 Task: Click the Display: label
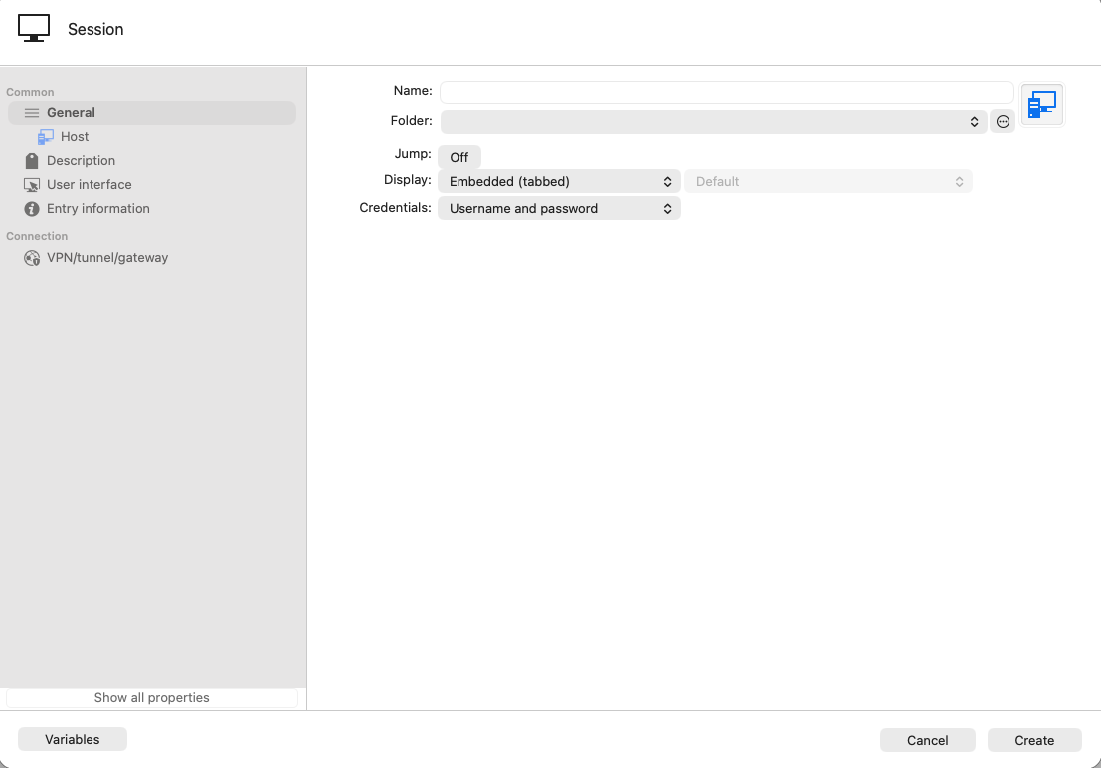coord(407,180)
